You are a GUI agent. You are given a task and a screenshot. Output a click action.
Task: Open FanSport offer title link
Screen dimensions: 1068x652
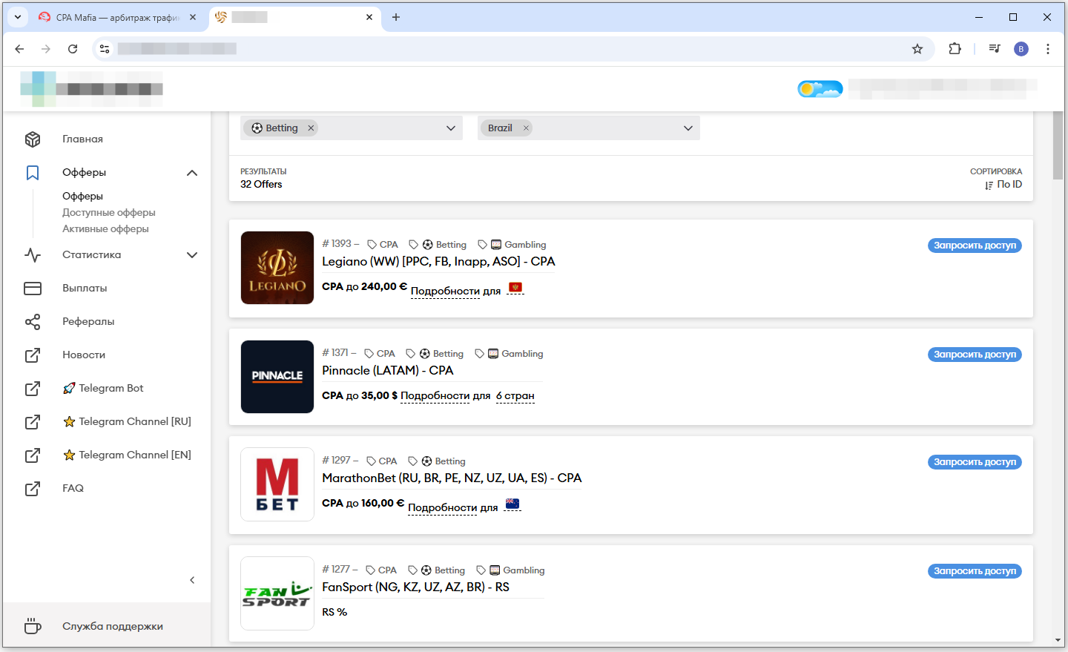point(415,587)
